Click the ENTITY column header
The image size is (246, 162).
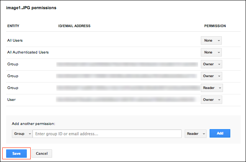tap(13, 26)
